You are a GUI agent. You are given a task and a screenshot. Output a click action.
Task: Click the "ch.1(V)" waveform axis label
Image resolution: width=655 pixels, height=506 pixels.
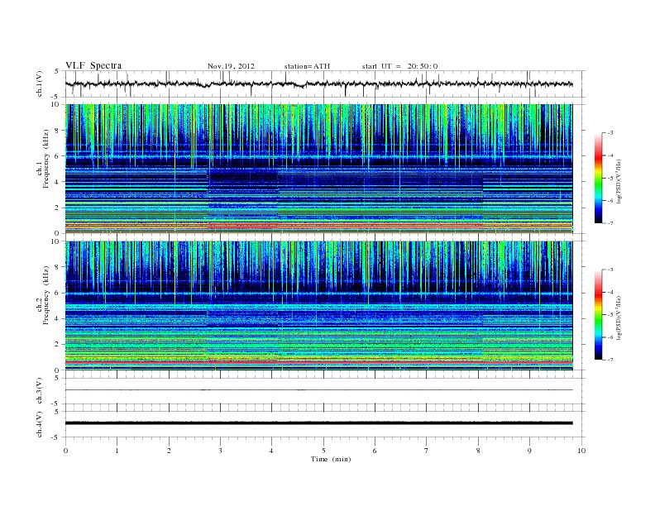(39, 84)
